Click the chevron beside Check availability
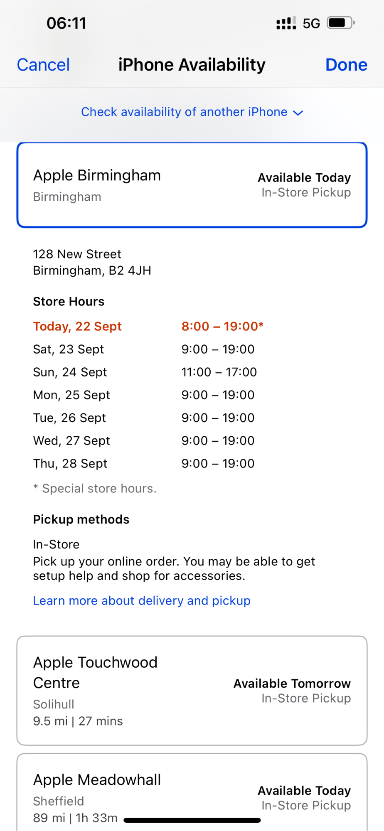Image resolution: width=384 pixels, height=831 pixels. coord(298,113)
